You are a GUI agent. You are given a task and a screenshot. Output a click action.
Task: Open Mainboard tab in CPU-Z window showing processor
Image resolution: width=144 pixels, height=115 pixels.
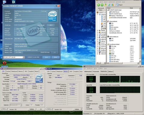(x=14, y=71)
